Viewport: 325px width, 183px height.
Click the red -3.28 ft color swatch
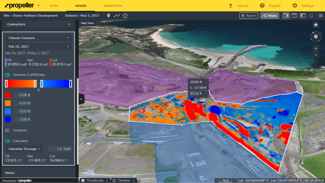pyautogui.click(x=8, y=95)
